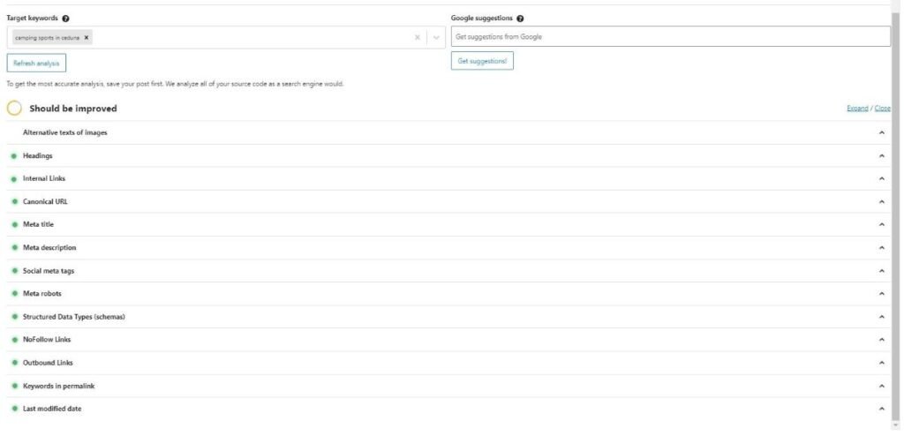Click the Target keywords help icon
The width and height of the screenshot is (904, 436).
click(66, 18)
